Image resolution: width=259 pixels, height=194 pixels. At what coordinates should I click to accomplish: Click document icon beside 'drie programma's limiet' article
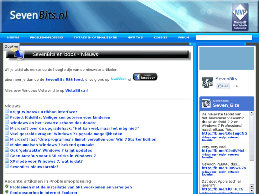coord(7,138)
